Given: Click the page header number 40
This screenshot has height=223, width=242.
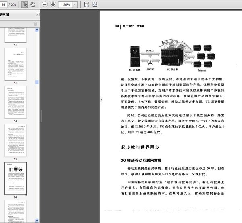Looking at the screenshot, I should [117, 26].
